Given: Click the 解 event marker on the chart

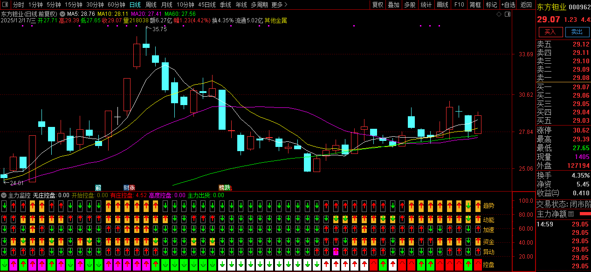Looking at the screenshot, I should click(x=98, y=187).
